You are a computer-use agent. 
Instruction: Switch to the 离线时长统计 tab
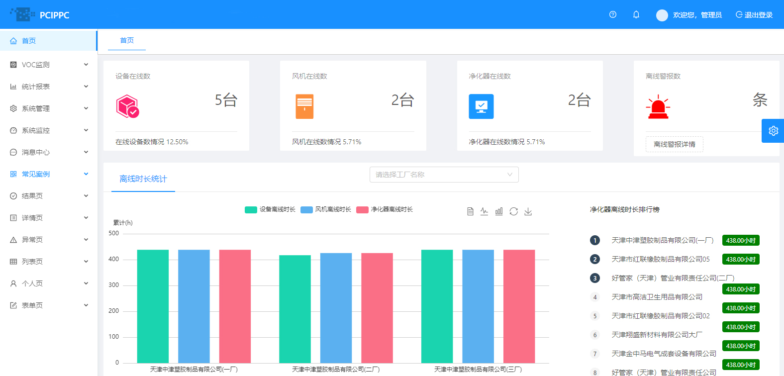point(143,179)
